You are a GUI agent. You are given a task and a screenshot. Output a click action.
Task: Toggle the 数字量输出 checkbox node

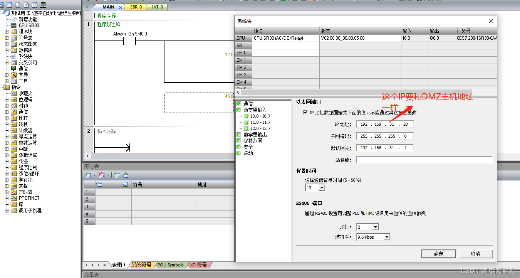coord(239,135)
